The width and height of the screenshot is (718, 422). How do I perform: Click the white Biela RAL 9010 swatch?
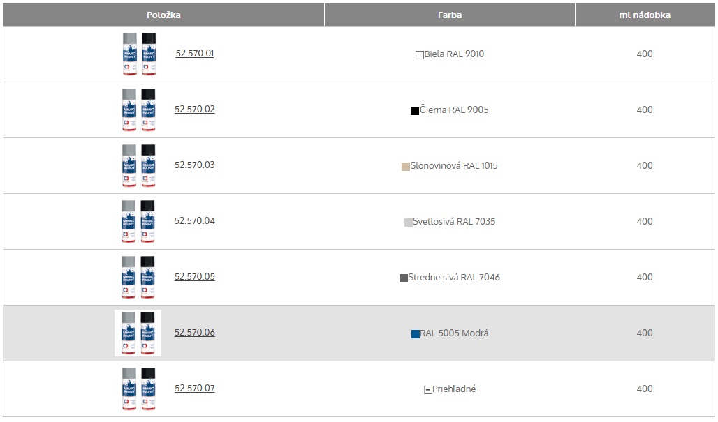tap(420, 54)
